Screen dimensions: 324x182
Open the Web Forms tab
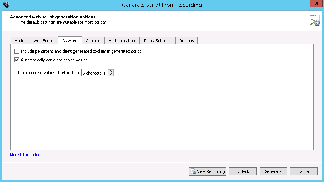pyautogui.click(x=44, y=41)
